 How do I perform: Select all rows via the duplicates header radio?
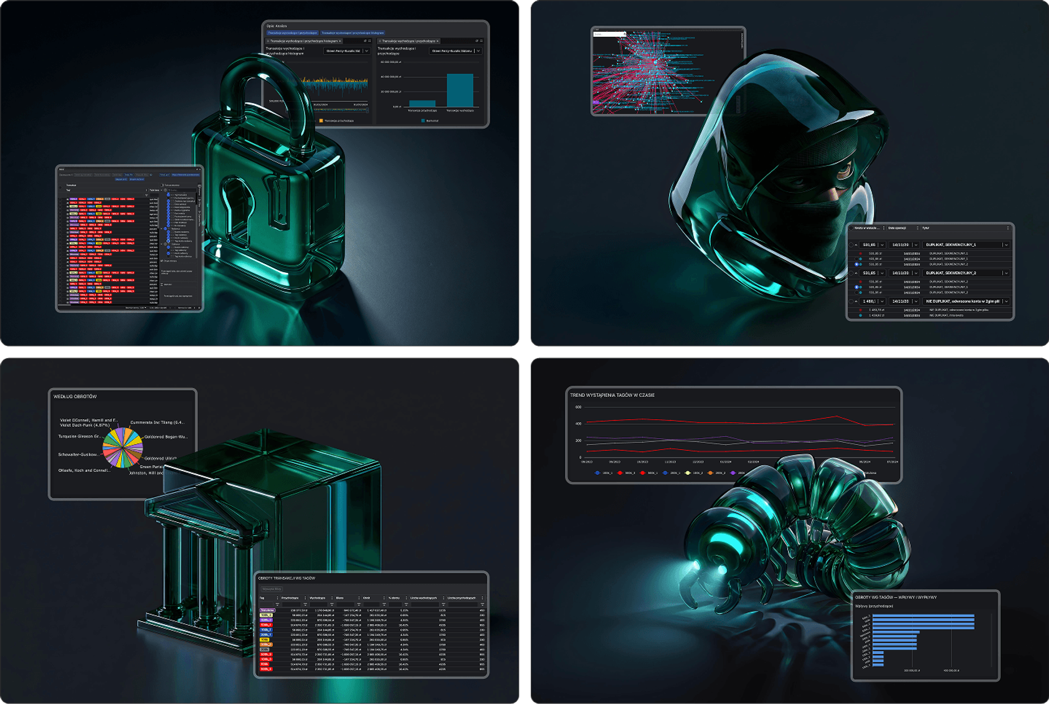tap(852, 228)
